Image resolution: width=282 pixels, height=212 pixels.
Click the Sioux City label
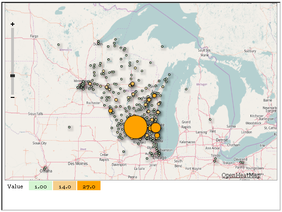click(40, 143)
